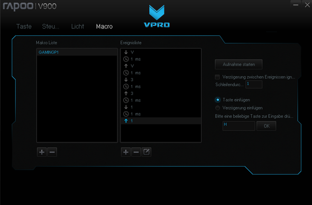Select the first 1 ms delay event

coord(161,59)
